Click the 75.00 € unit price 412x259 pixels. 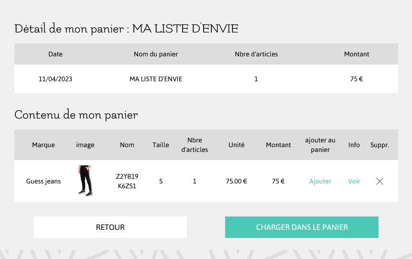pos(237,181)
